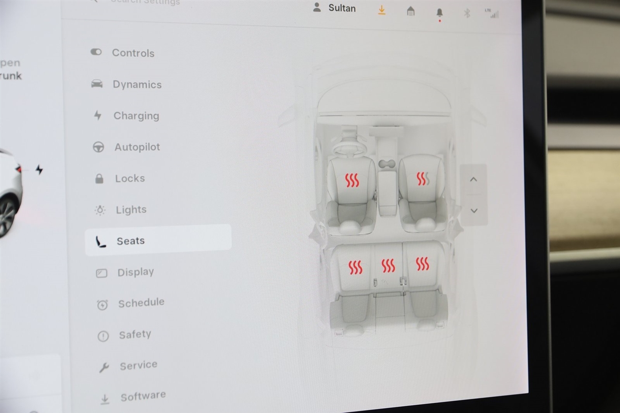Screen dimensions: 620x413
Task: Tap the Bluetooth status icon
Action: pos(467,13)
